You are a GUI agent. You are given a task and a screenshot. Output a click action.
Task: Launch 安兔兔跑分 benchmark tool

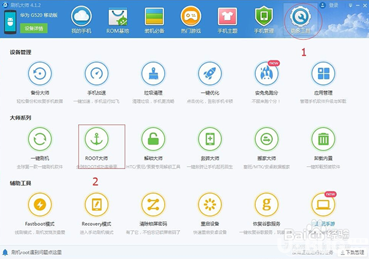click(x=267, y=73)
